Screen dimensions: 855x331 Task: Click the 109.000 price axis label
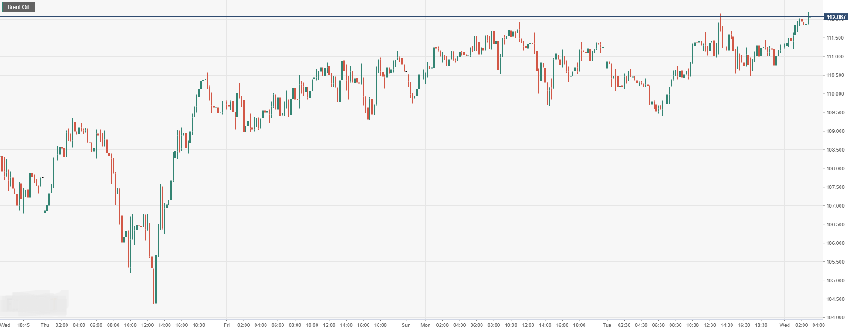click(x=835, y=131)
